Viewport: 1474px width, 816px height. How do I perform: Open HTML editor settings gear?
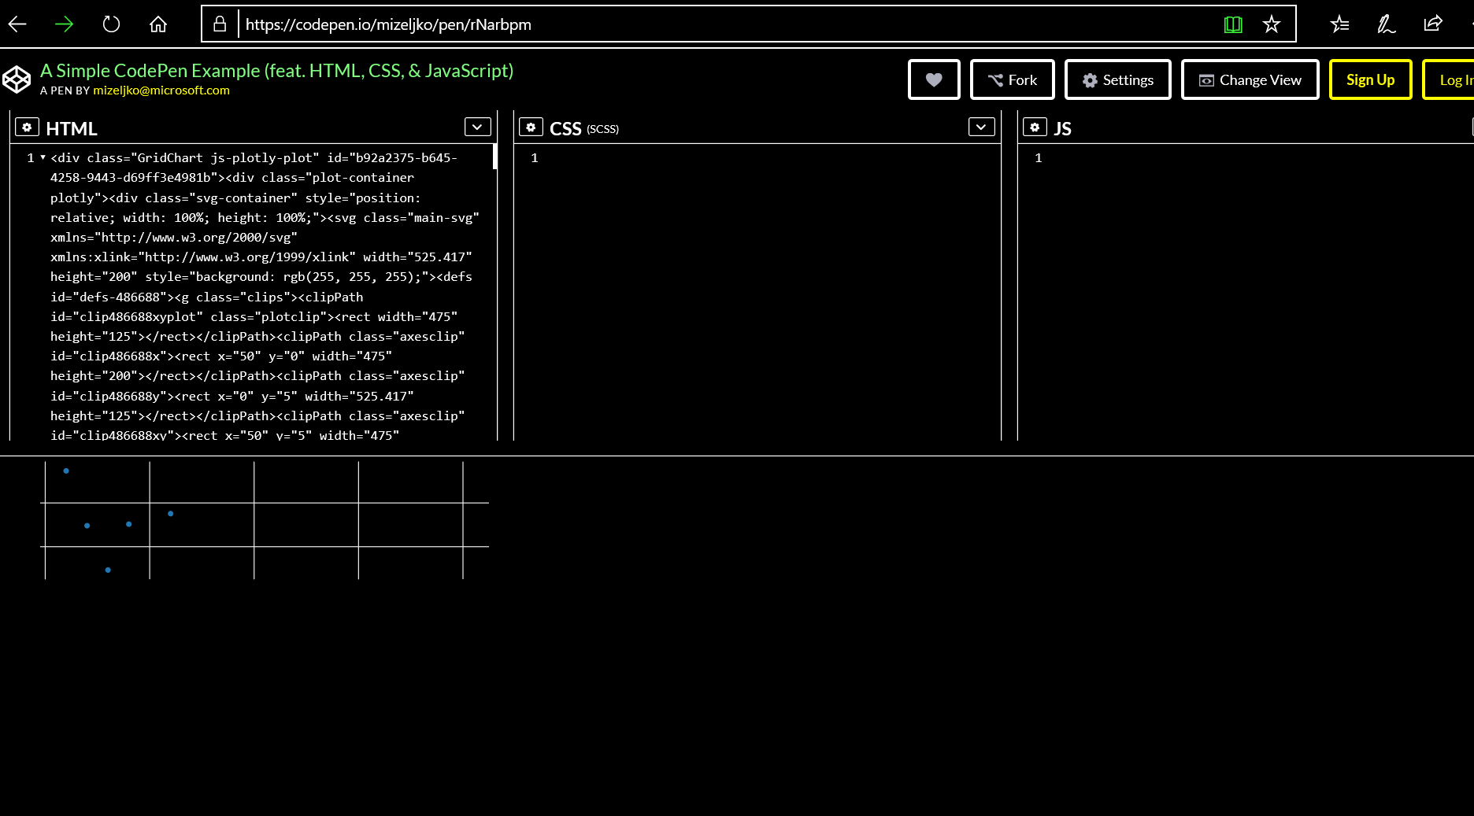point(27,127)
